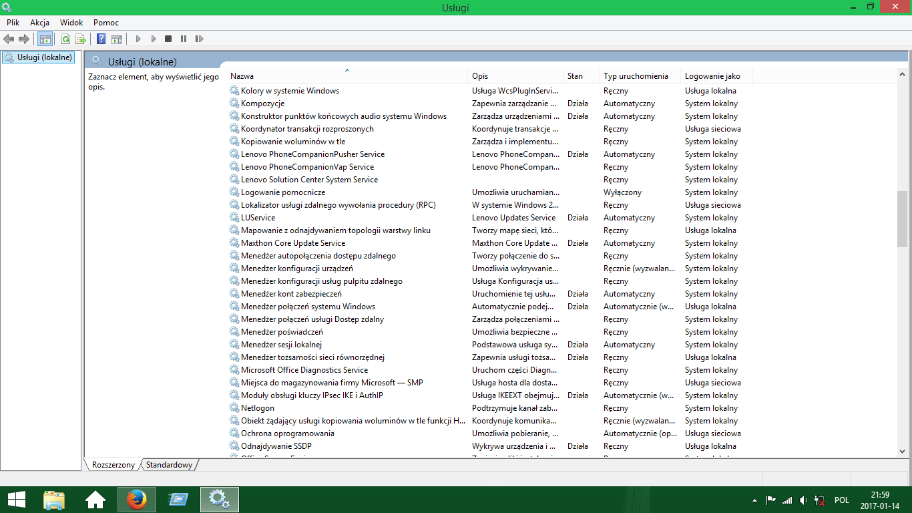The height and width of the screenshot is (513, 912).
Task: Click the gear icon next to Ochrona oprogramowania
Action: 234,434
